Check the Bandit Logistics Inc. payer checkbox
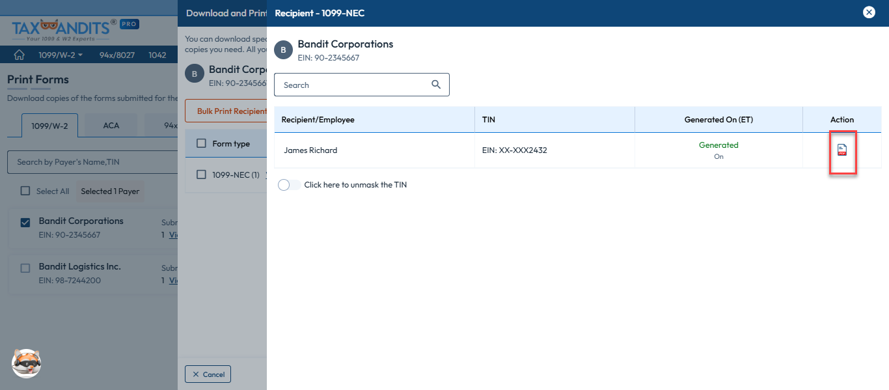Viewport: 889px width, 390px height. [25, 268]
